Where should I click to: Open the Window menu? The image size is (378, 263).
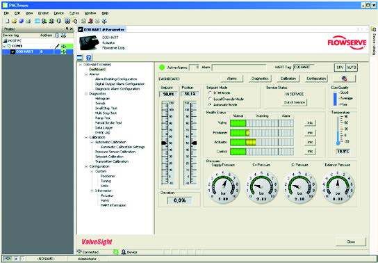90,13
